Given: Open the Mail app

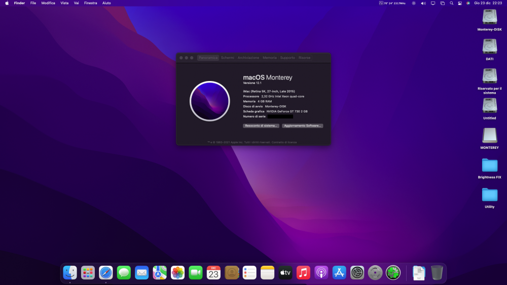Looking at the screenshot, I should tap(141, 273).
